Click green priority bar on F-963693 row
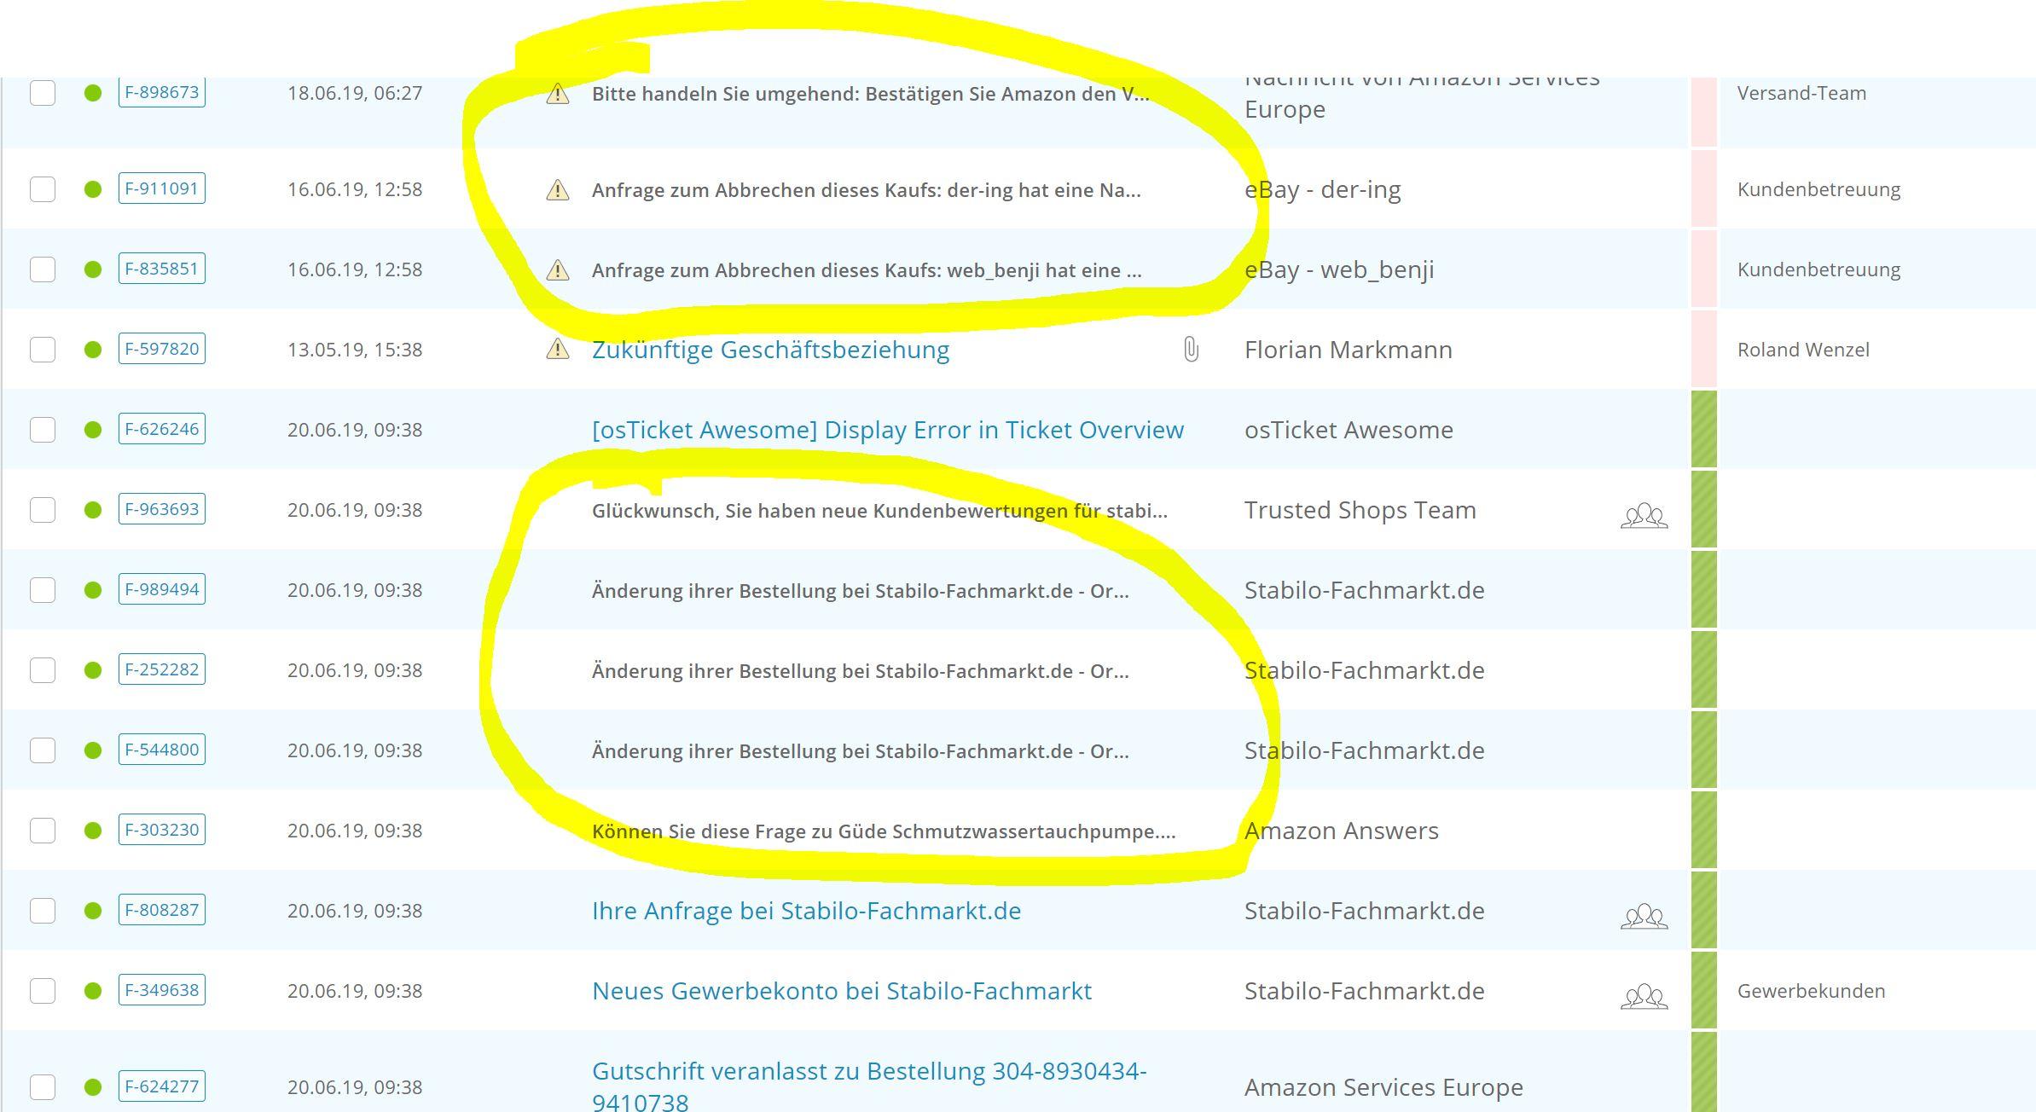Screen dimensions: 2036x1112 tap(1703, 510)
